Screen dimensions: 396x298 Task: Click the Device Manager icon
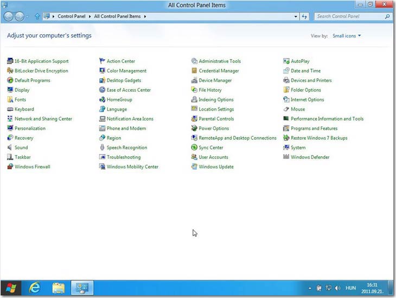pyautogui.click(x=194, y=80)
